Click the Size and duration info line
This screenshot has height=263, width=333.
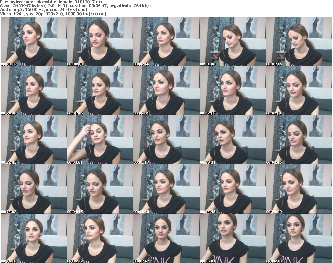pos(75,6)
